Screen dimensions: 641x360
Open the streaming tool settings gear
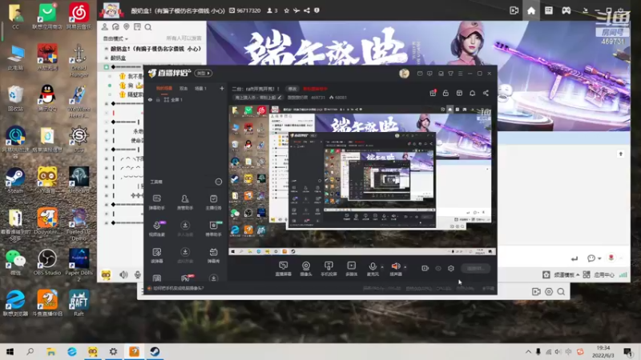coord(451,268)
